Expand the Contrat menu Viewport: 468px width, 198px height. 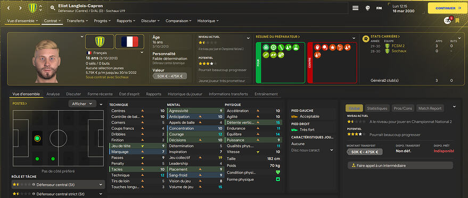tap(52, 21)
